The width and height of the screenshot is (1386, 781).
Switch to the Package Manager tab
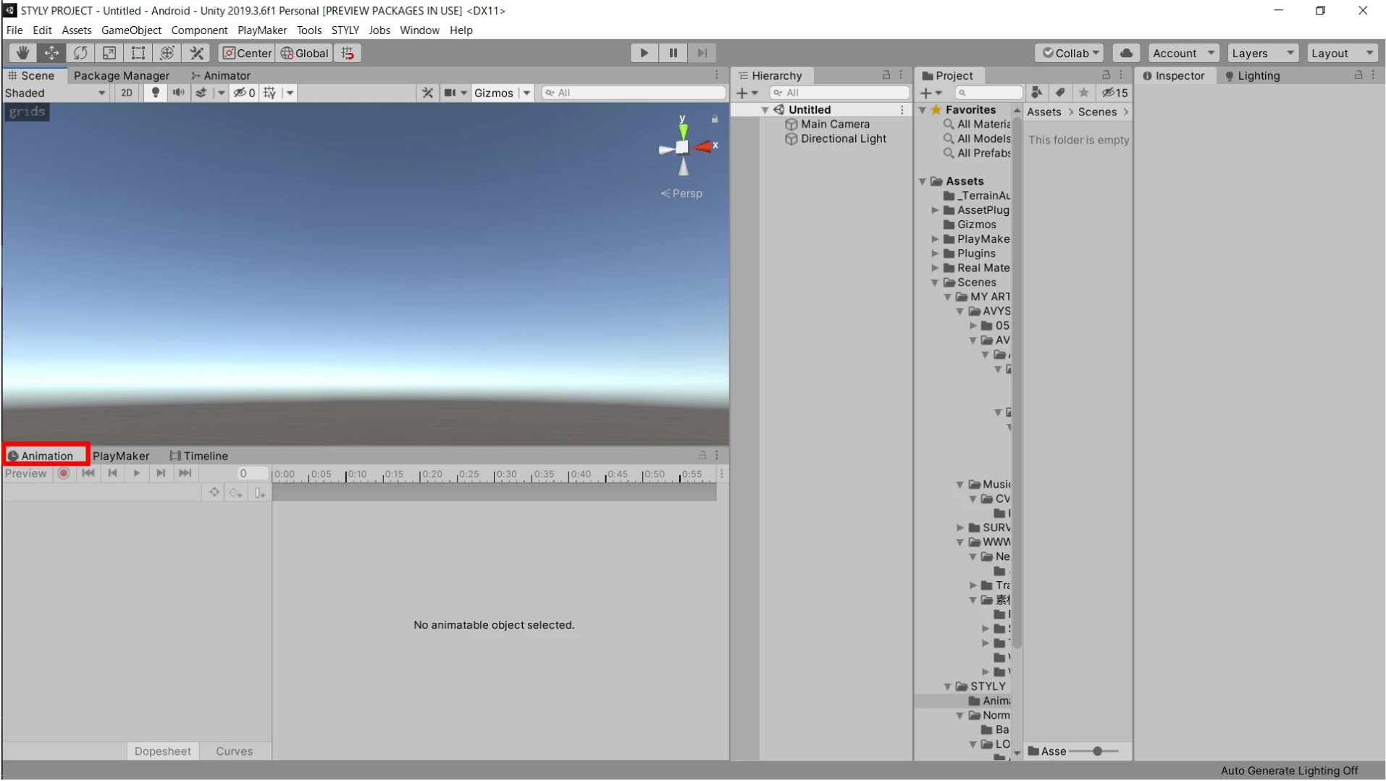(x=122, y=75)
